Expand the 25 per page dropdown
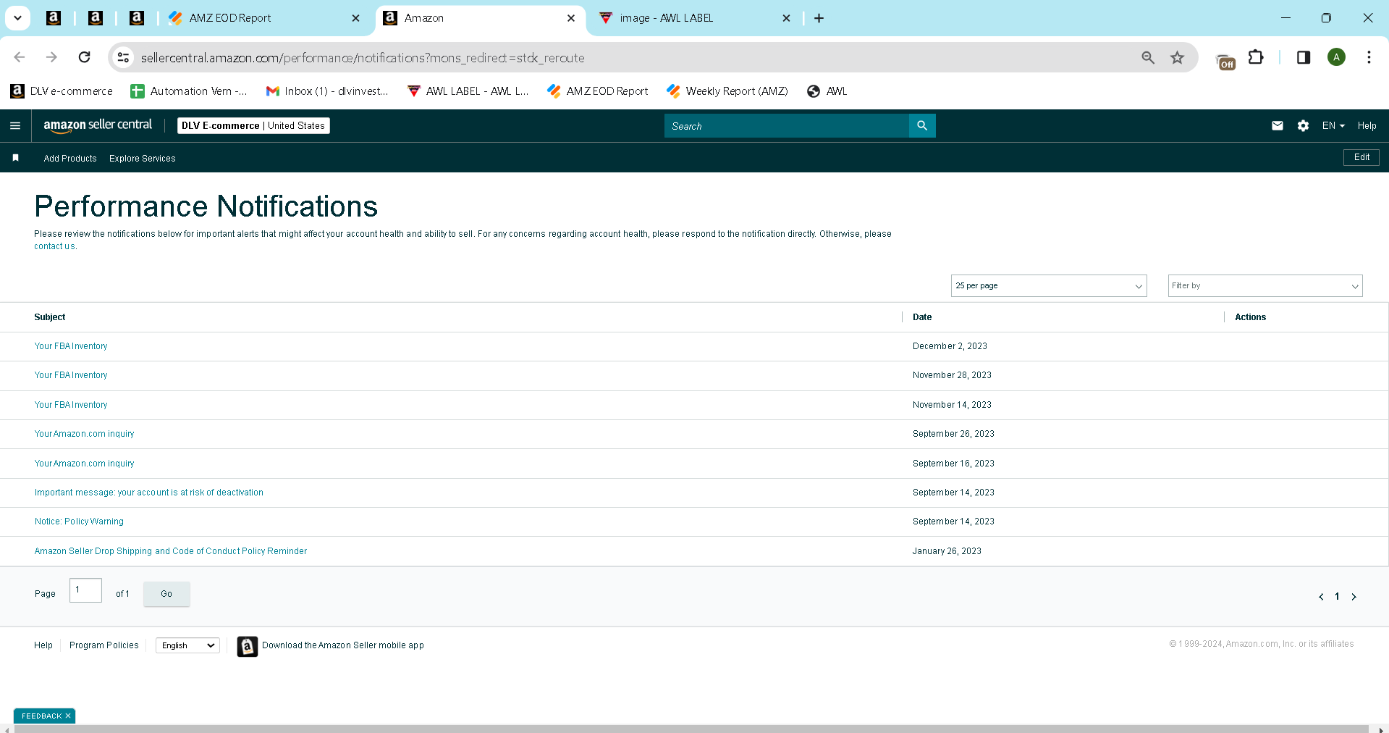 (1049, 286)
